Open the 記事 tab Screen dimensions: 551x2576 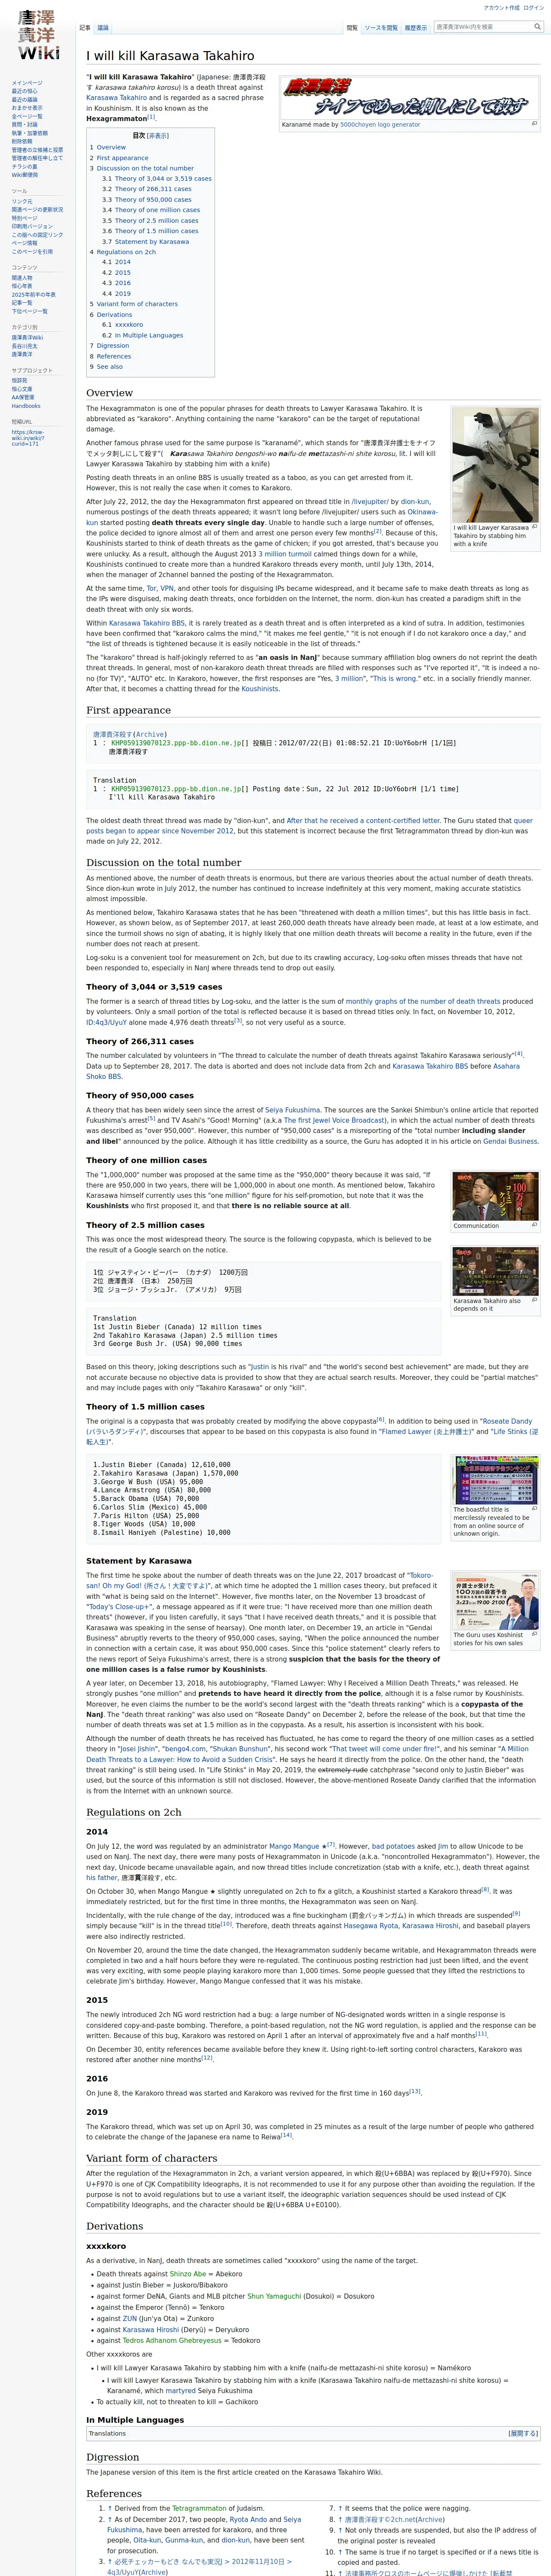pyautogui.click(x=85, y=28)
